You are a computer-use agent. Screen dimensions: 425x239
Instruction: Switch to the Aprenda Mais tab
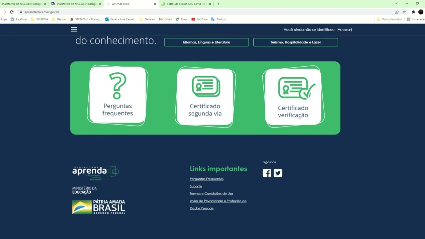click(x=131, y=4)
